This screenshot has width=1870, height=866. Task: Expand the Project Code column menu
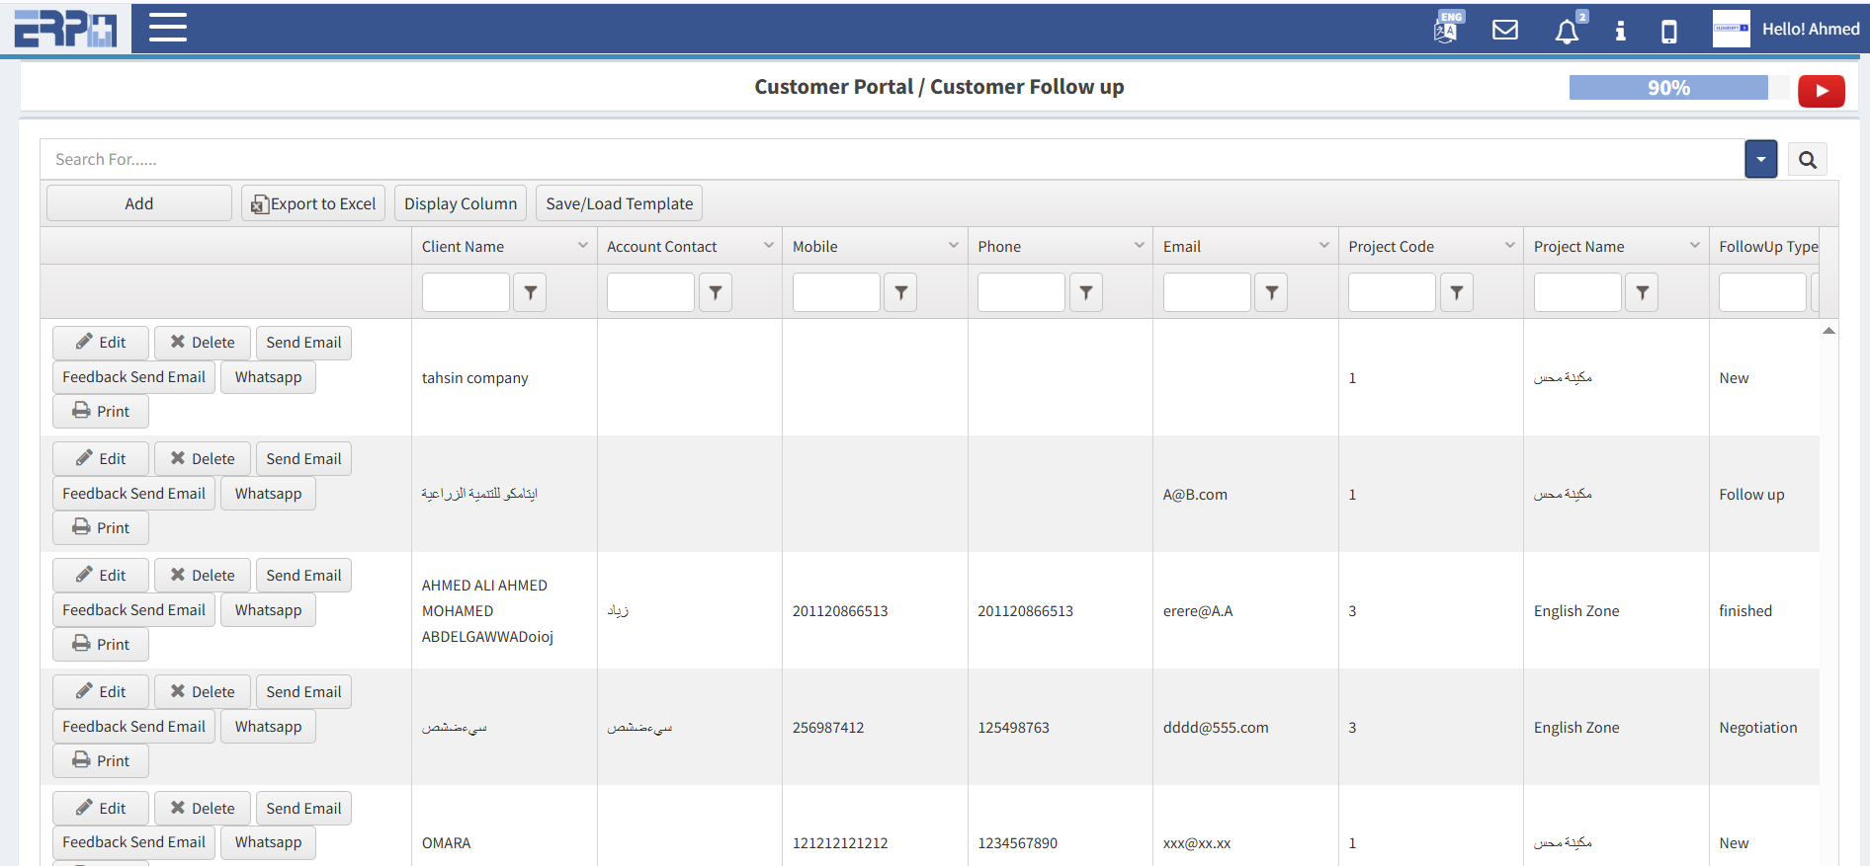pos(1509,246)
